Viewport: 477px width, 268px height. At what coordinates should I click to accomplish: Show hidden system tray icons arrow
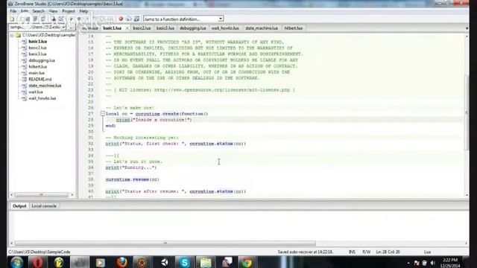pos(408,263)
